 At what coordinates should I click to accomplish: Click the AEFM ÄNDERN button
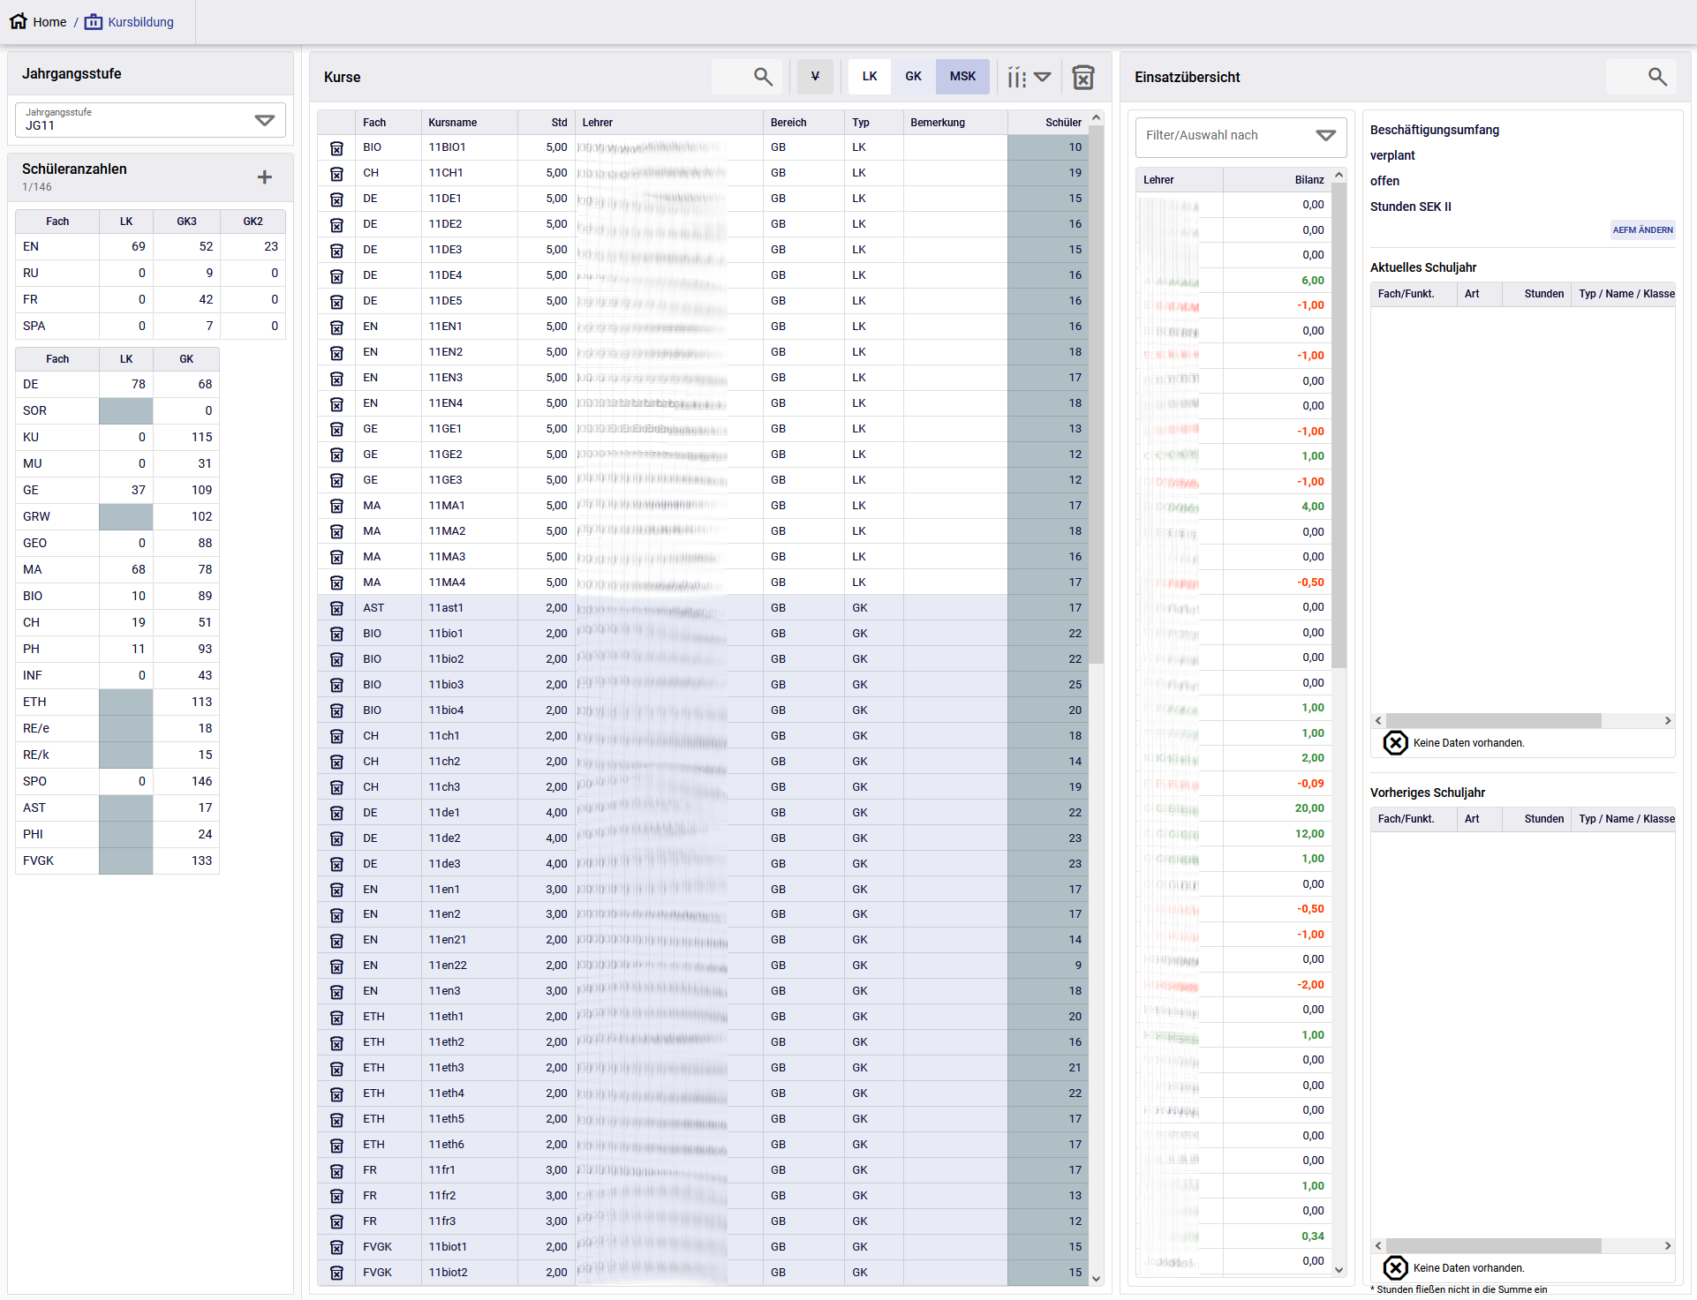tap(1642, 230)
